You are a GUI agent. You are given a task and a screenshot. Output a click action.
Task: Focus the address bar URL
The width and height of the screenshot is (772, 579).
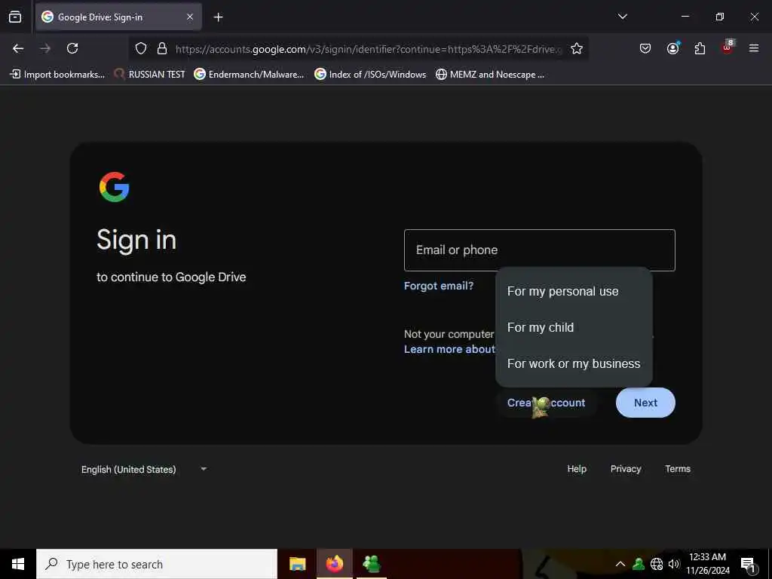point(368,49)
